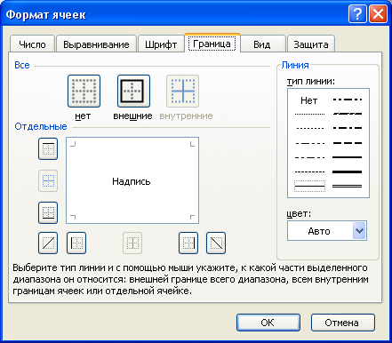
Task: Pick the double line style
Action: pyautogui.click(x=348, y=187)
